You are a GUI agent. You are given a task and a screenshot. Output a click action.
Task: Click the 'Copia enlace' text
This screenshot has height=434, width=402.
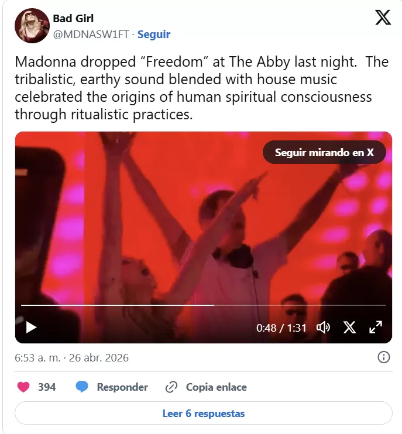click(217, 387)
